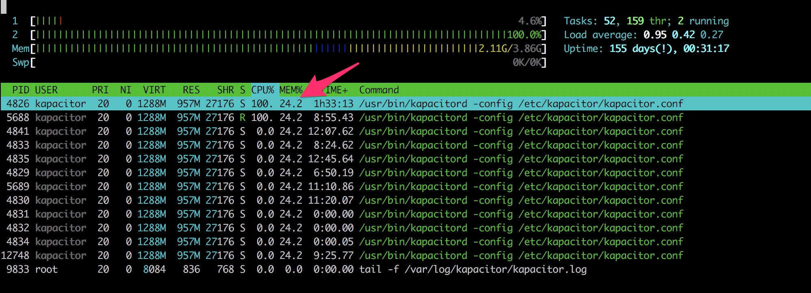Click the kapacitord command in the highlighted row
Viewport: 811px width, 293px height.
(x=521, y=103)
